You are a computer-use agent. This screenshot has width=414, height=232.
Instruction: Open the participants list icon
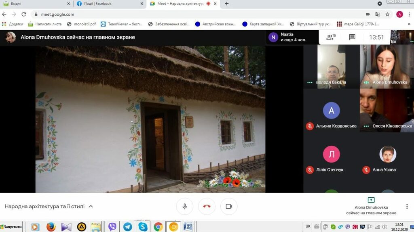click(x=331, y=37)
